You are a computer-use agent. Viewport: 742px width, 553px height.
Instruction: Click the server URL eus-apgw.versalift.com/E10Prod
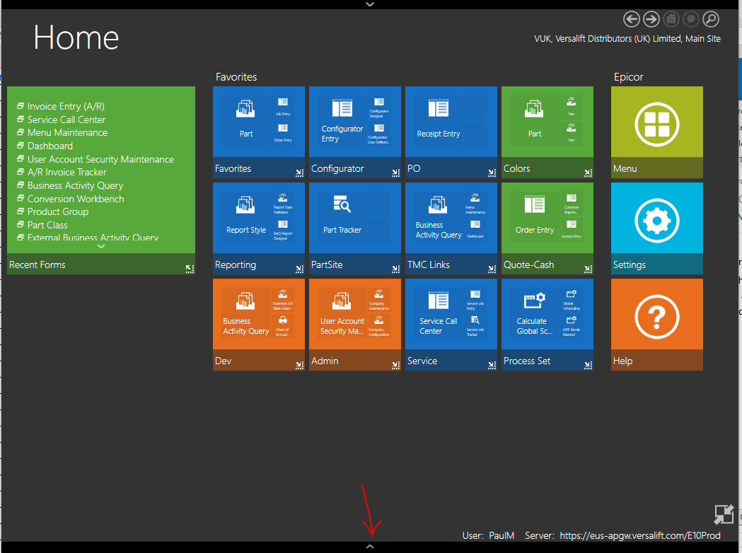(x=639, y=535)
